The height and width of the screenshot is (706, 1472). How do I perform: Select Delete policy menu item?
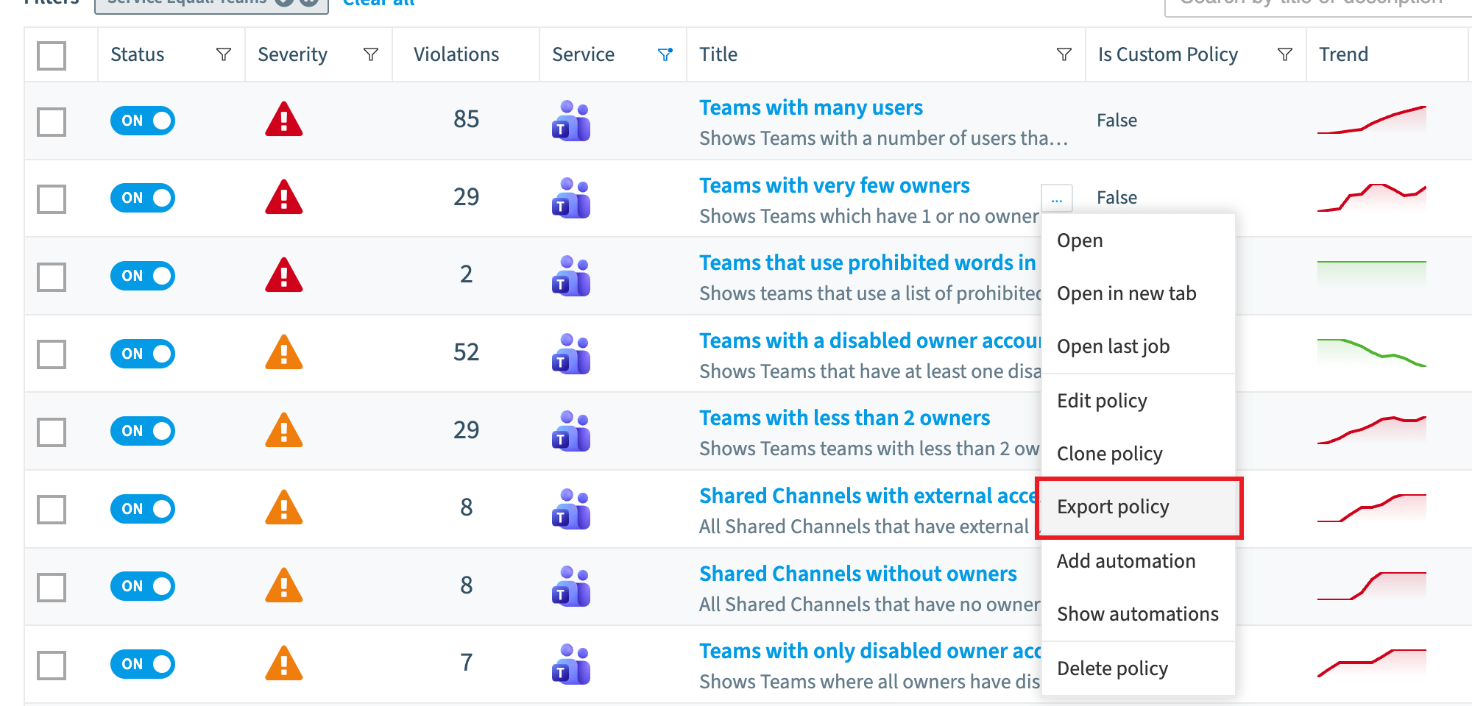pos(1139,668)
